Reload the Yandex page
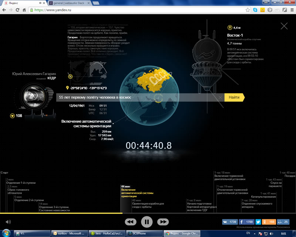 click(x=17, y=10)
